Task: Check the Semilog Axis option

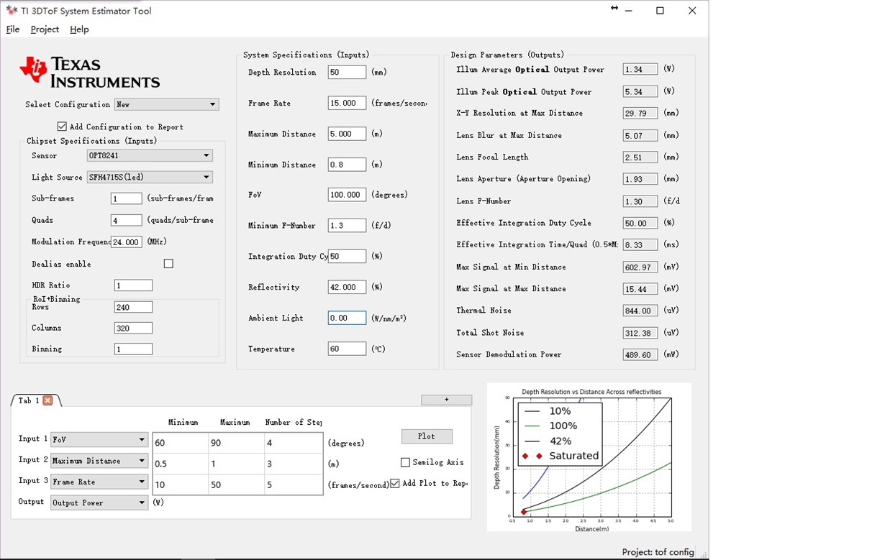Action: point(405,462)
